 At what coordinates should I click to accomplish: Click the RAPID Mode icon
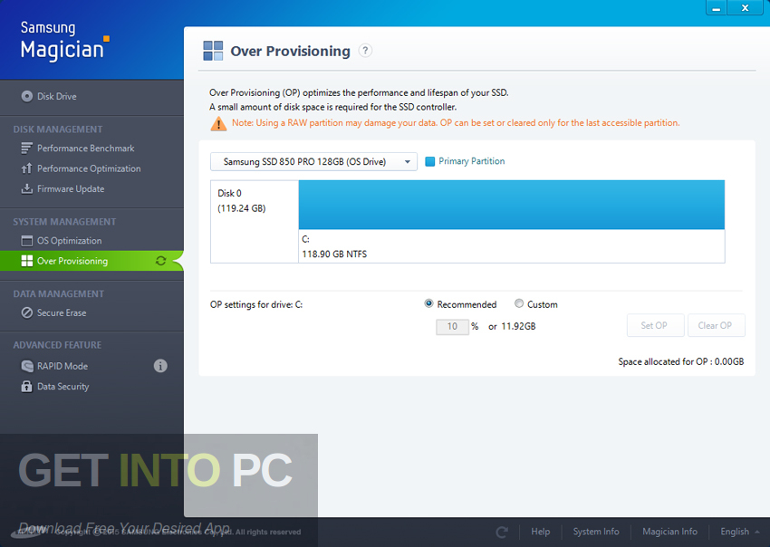pyautogui.click(x=27, y=366)
